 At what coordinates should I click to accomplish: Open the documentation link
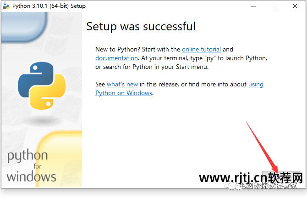116,58
